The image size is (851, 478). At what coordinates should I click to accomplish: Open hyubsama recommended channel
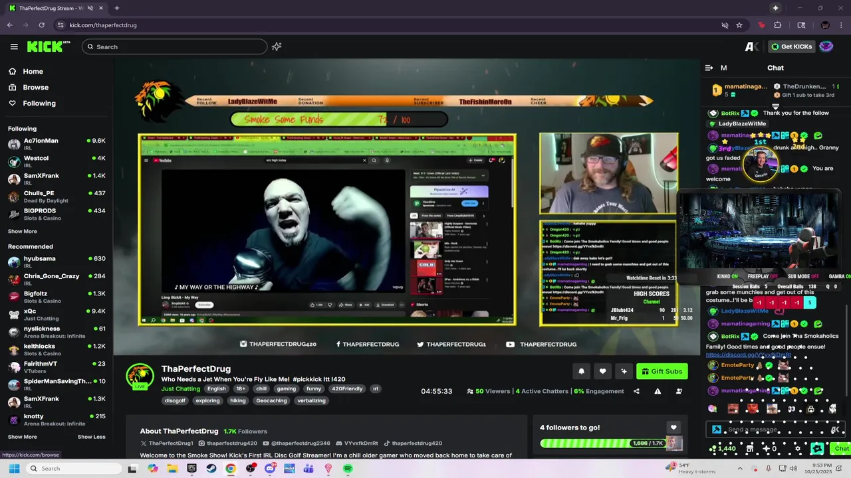pos(57,262)
